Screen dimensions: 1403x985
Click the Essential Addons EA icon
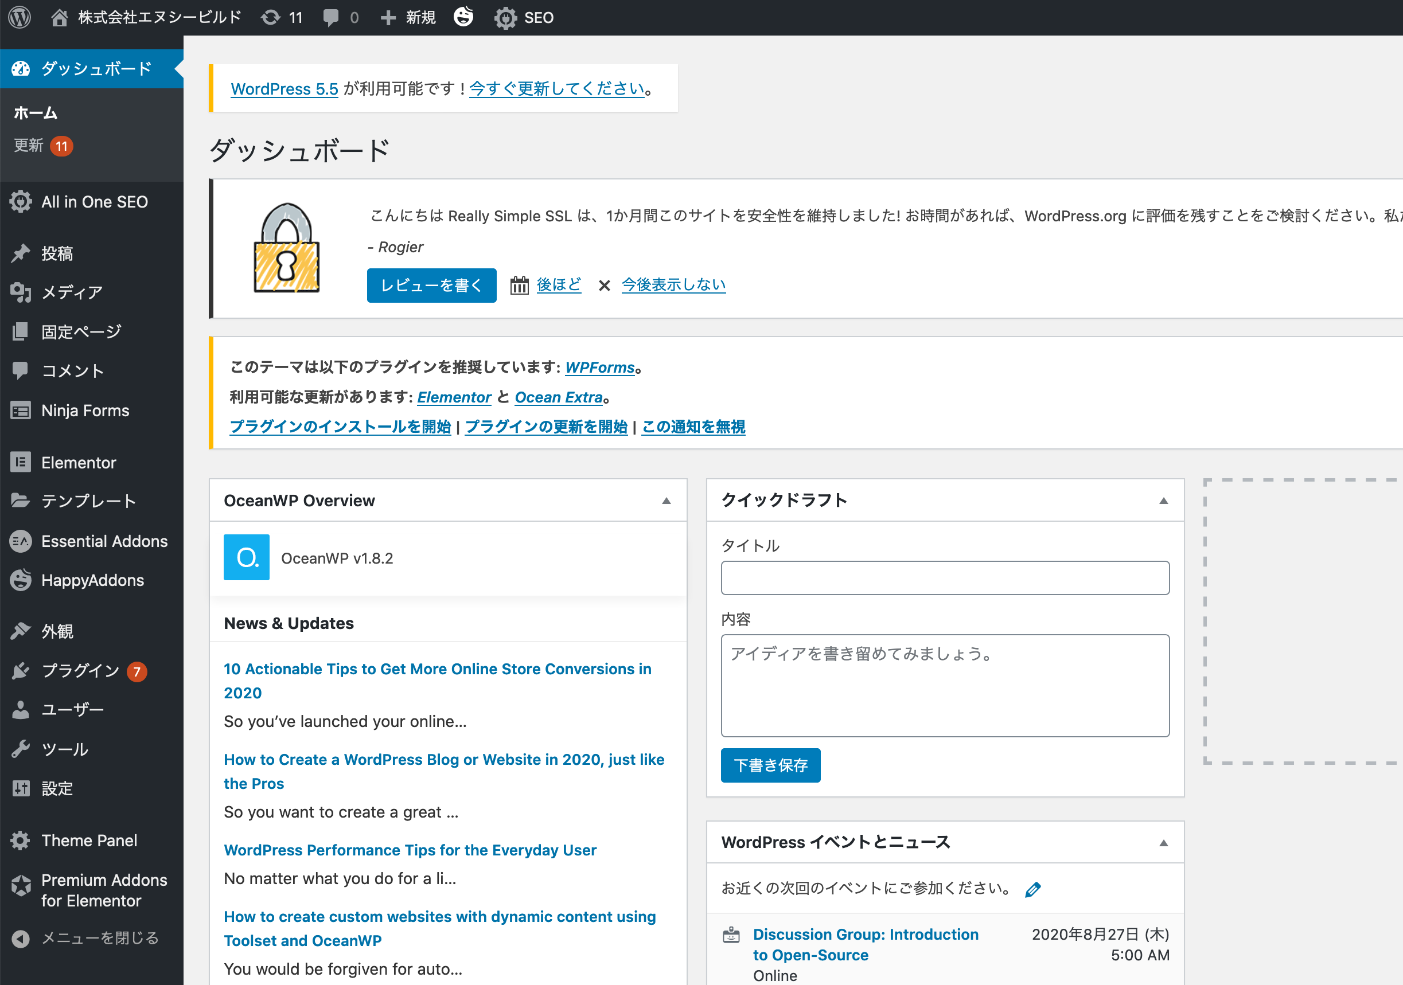[21, 541]
